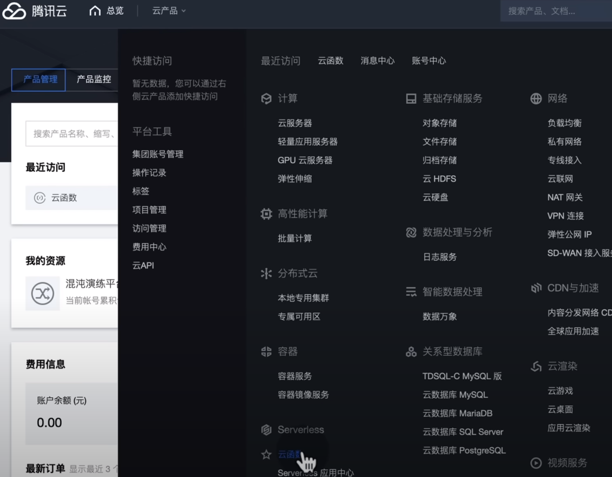Open 日志服务 product

click(x=440, y=257)
